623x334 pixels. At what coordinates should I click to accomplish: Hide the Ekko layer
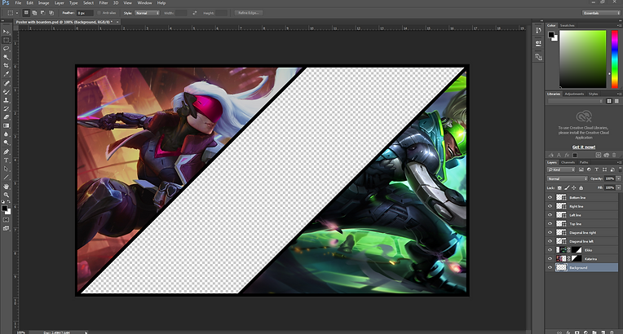(550, 250)
